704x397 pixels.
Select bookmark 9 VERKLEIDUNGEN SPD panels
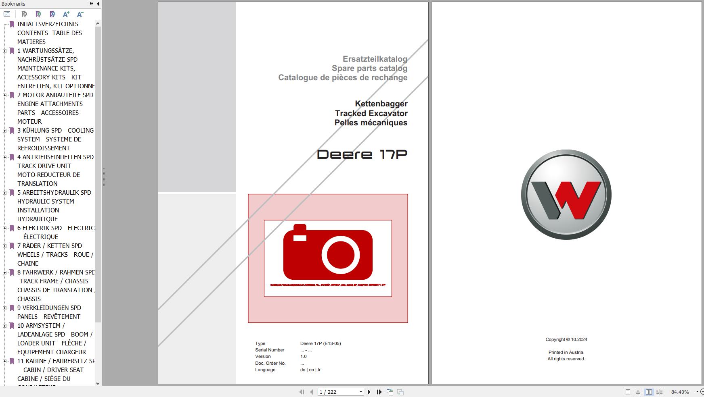49,312
